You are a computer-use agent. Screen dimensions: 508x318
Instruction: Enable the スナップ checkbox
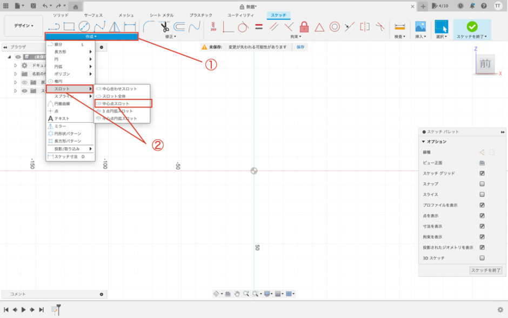tap(482, 184)
